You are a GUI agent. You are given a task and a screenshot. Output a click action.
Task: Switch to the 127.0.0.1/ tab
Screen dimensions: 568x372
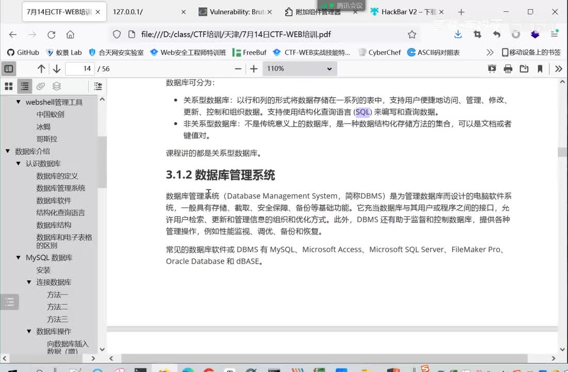point(149,12)
